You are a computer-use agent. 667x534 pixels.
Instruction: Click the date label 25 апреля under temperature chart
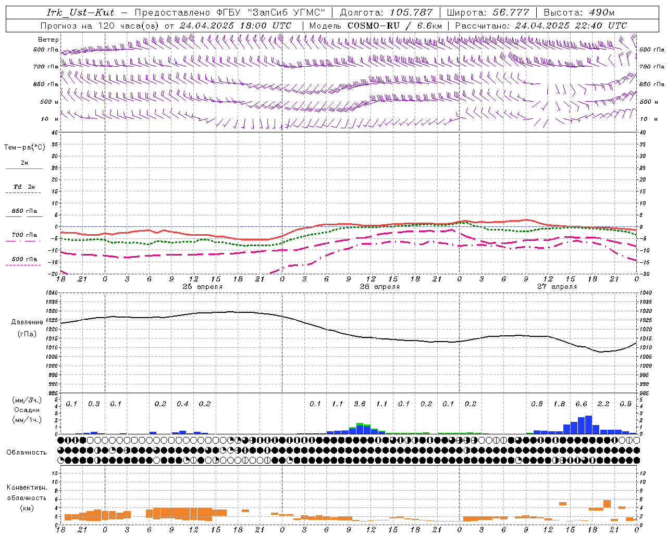202,287
